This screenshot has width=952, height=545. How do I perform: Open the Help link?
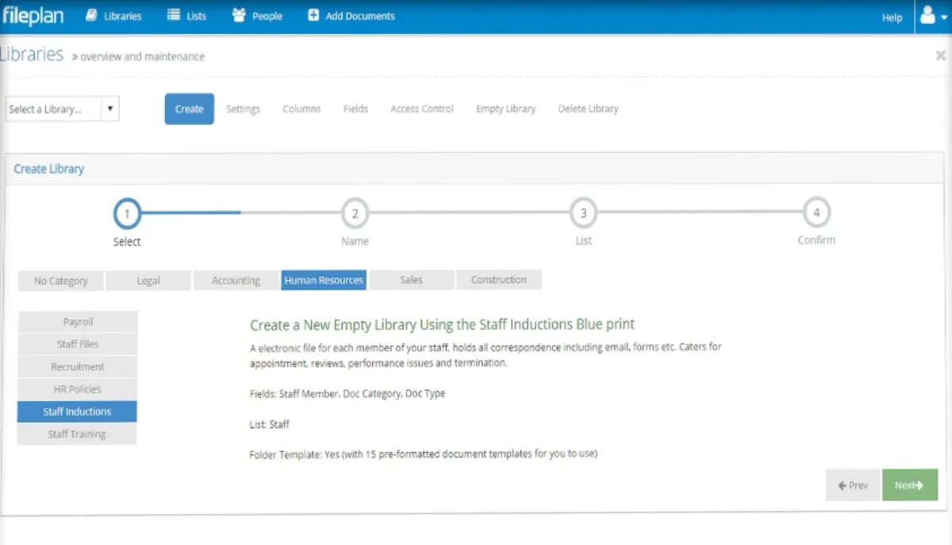(892, 17)
